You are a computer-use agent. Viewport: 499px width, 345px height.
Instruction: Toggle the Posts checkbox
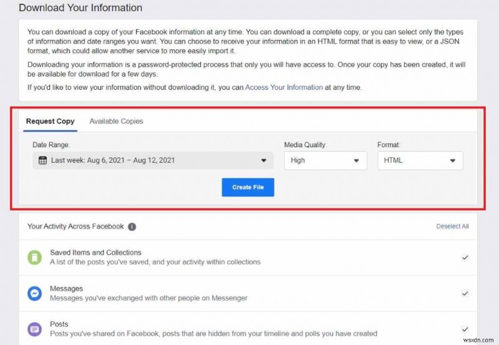(x=465, y=329)
